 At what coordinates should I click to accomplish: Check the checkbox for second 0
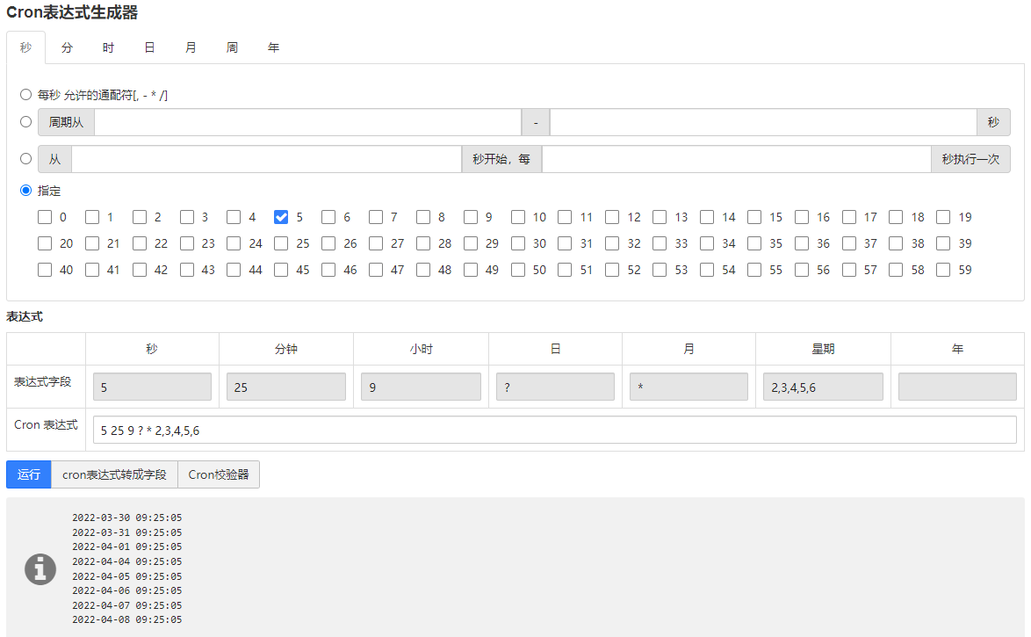45,217
